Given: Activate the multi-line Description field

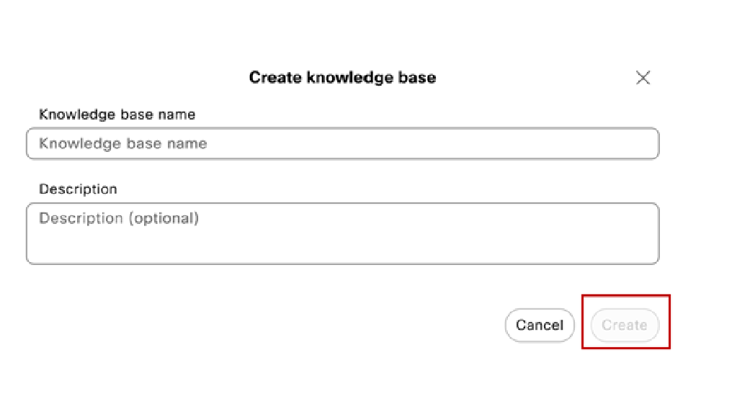Looking at the screenshot, I should click(x=343, y=233).
